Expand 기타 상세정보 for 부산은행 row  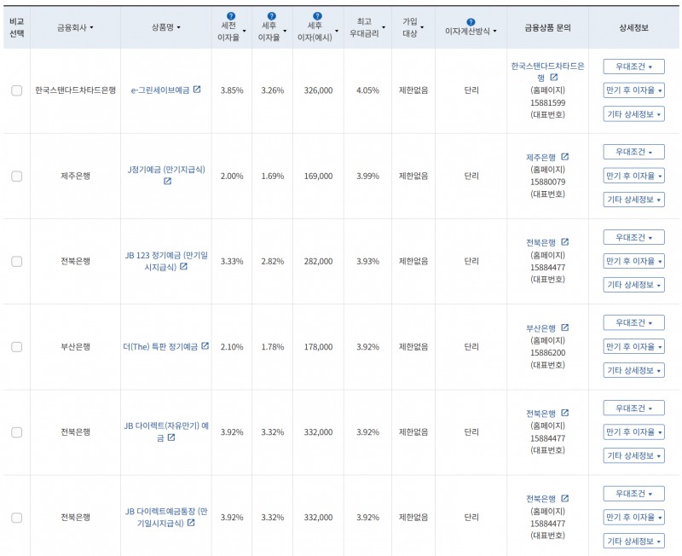633,370
